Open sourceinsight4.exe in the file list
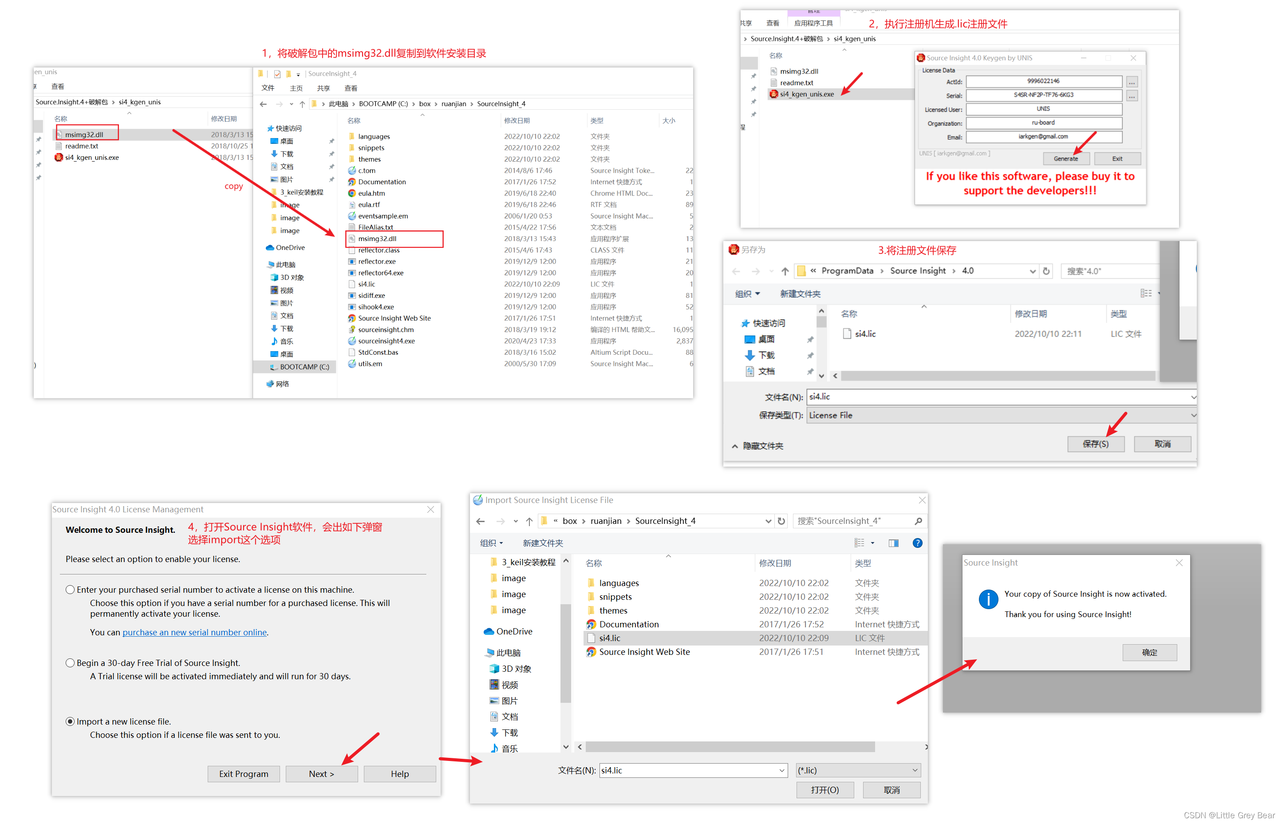 386,341
